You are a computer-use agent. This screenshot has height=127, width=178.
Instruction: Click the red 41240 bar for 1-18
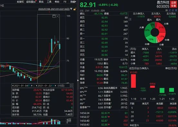point(133,81)
